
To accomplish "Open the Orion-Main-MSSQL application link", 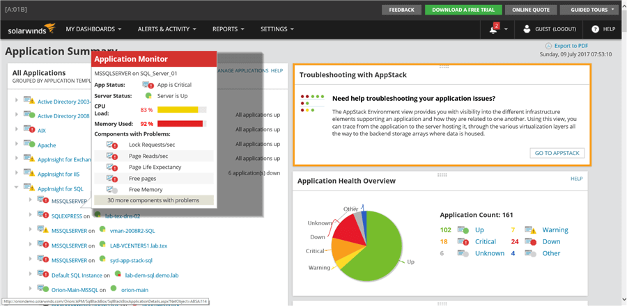I will pos(75,290).
